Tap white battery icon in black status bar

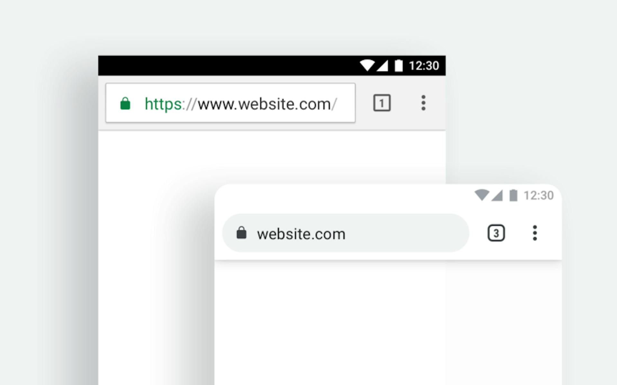tap(398, 66)
